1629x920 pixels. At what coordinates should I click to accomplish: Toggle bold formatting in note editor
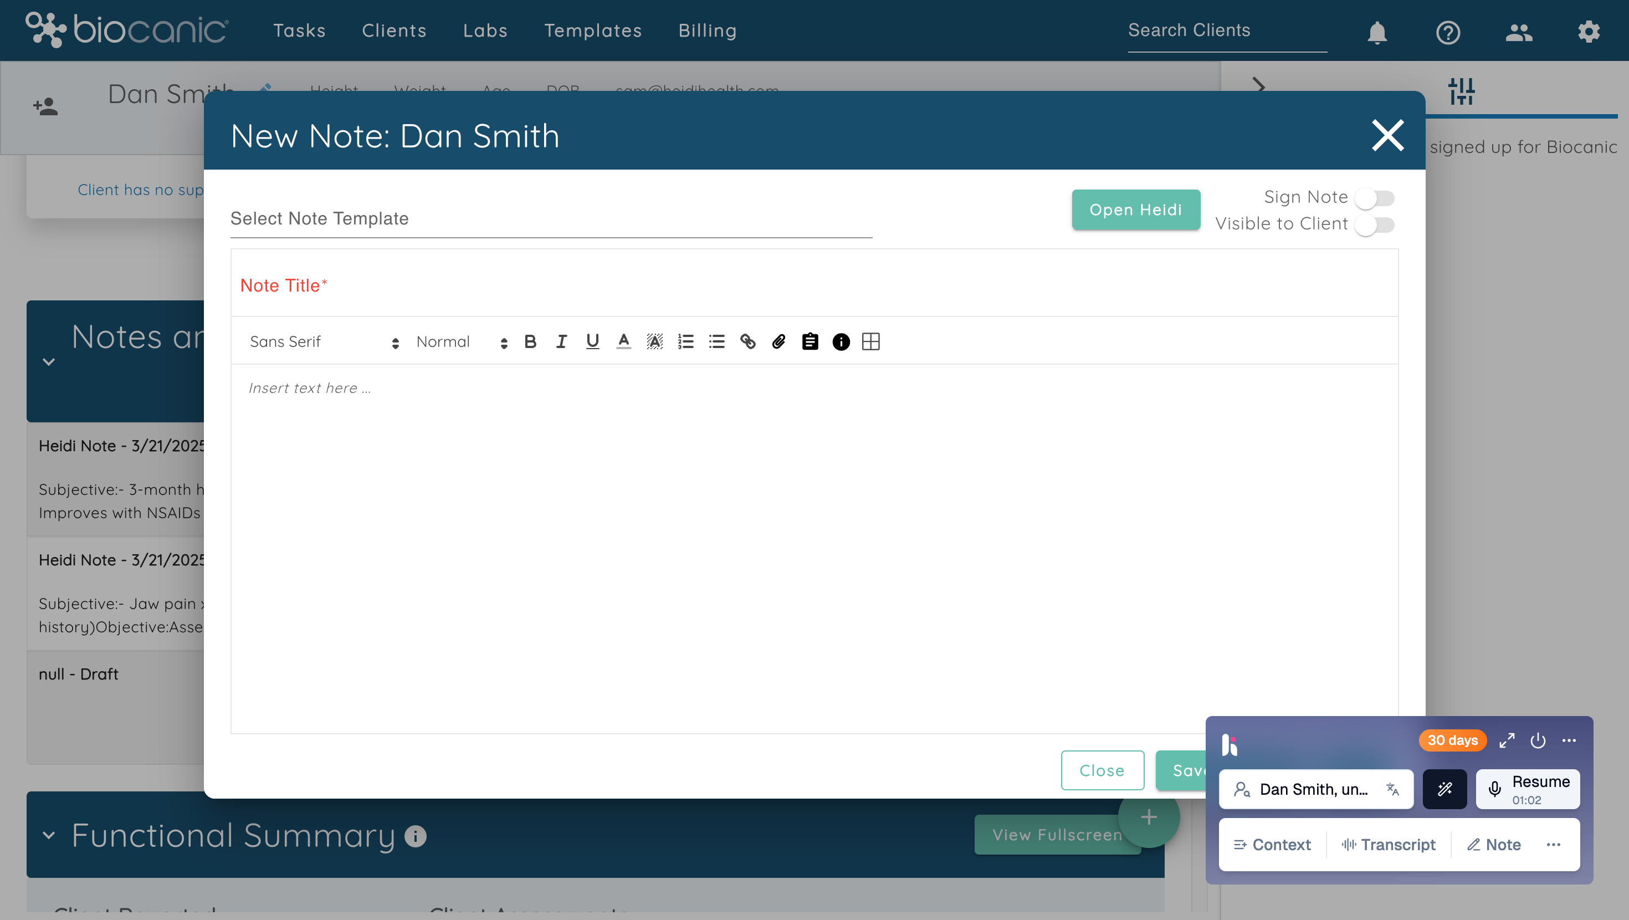(530, 342)
